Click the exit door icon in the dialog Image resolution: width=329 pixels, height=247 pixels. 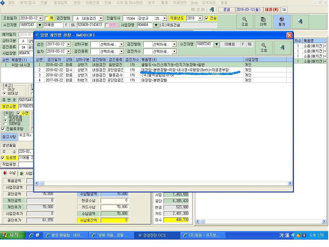(x=282, y=48)
